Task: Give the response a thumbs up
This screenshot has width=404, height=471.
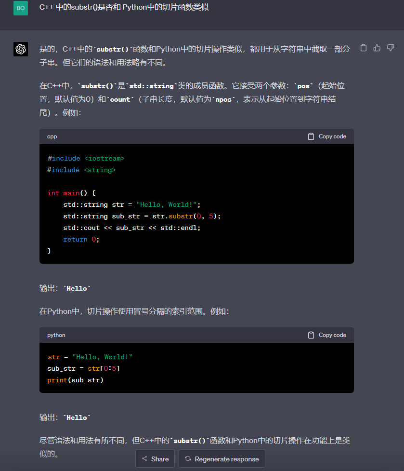Action: coord(377,48)
